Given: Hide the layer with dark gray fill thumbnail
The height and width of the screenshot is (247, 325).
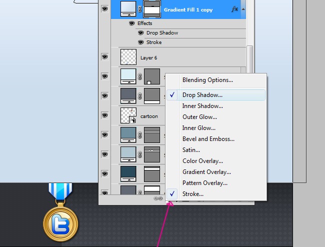Looking at the screenshot, I should 104,95.
